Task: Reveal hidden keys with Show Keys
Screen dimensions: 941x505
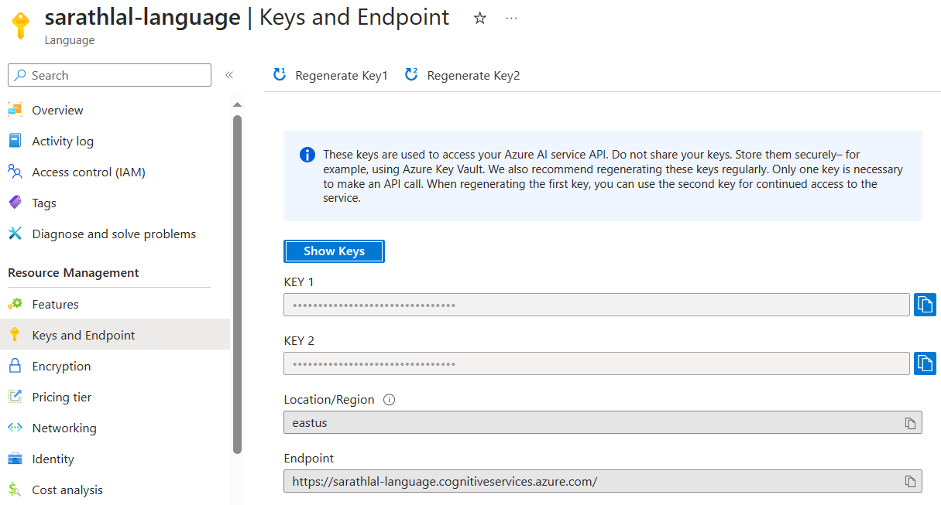Action: [334, 251]
